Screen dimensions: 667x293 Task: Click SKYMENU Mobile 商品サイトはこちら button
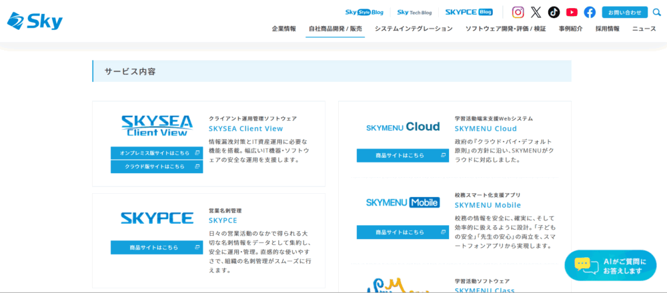tap(403, 232)
